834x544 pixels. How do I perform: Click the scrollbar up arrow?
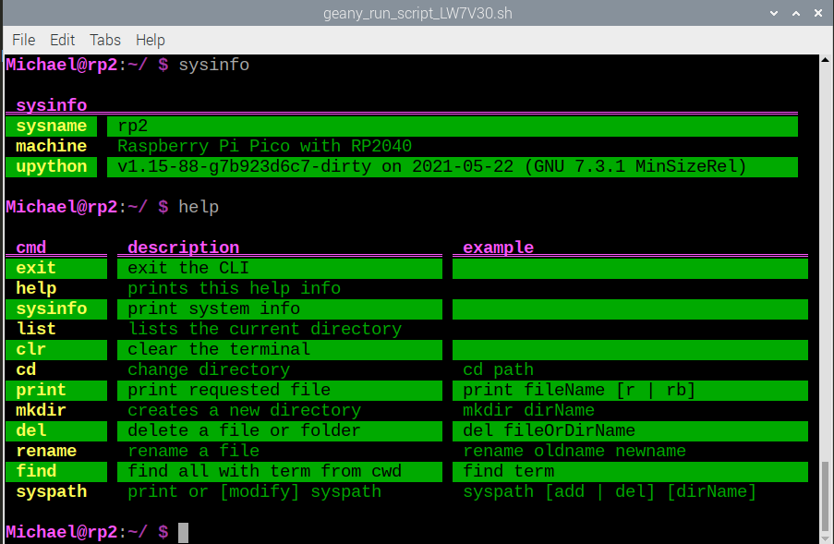tap(825, 59)
